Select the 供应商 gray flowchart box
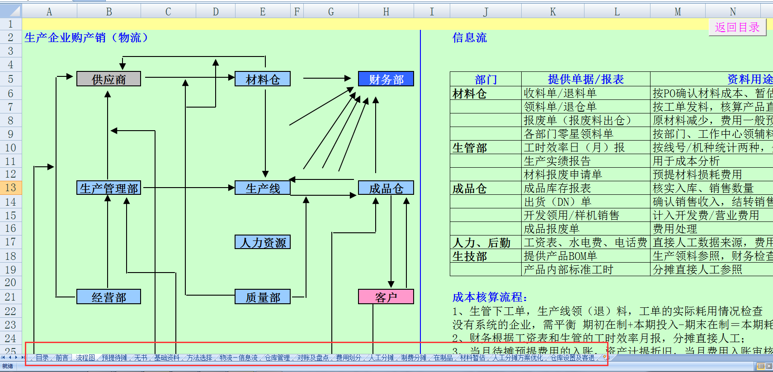 (108, 79)
